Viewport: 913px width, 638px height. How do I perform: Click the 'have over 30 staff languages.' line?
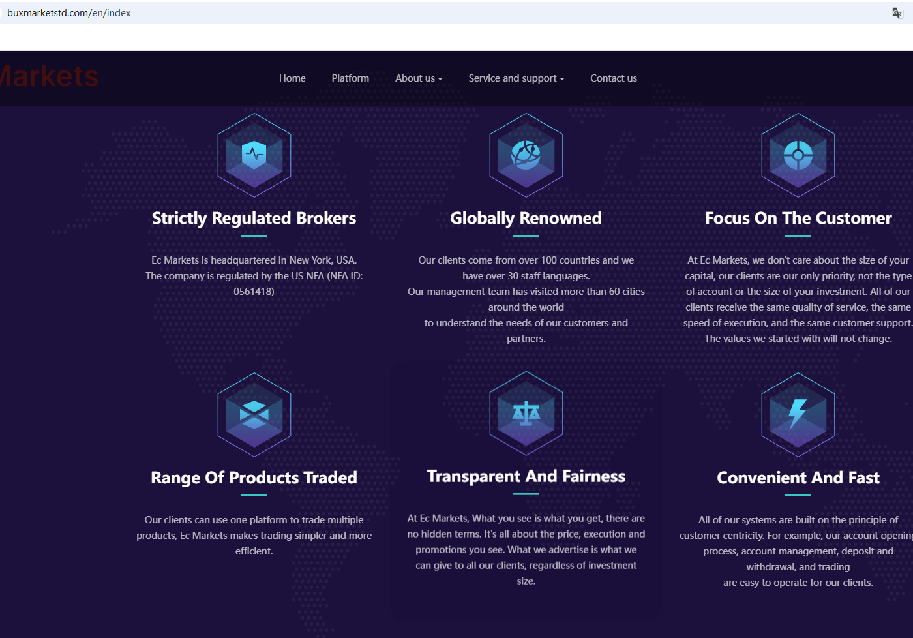(526, 276)
